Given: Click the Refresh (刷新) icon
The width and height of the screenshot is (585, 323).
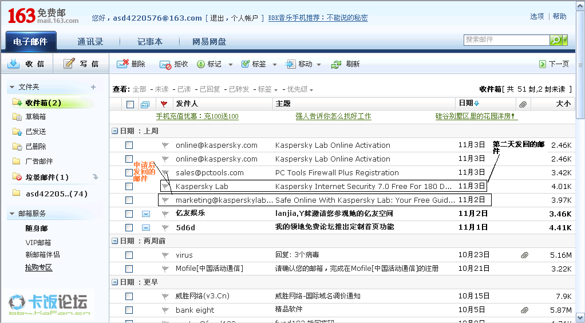Looking at the screenshot, I should [x=336, y=65].
